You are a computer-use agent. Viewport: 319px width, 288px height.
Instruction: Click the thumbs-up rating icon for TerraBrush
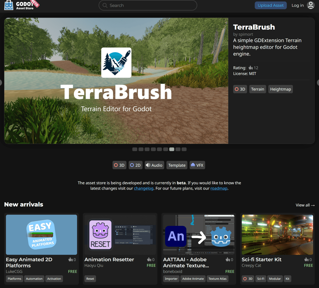pyautogui.click(x=251, y=68)
